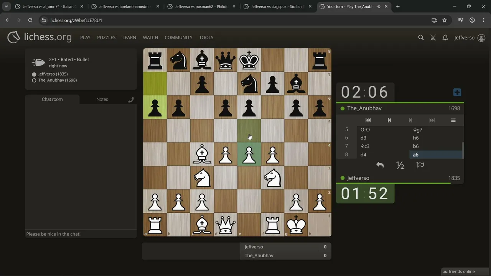Screen dimensions: 491x276
Task: Open the WATCH menu
Action: (150, 38)
